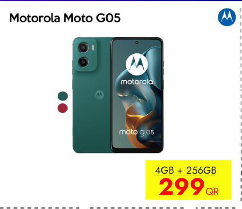Click the square camera module housing
The image size is (242, 209).
click(x=85, y=55)
